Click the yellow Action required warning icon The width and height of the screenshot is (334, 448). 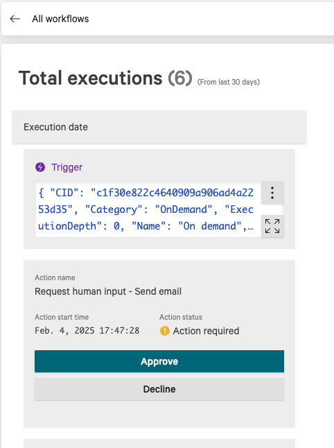coord(165,331)
